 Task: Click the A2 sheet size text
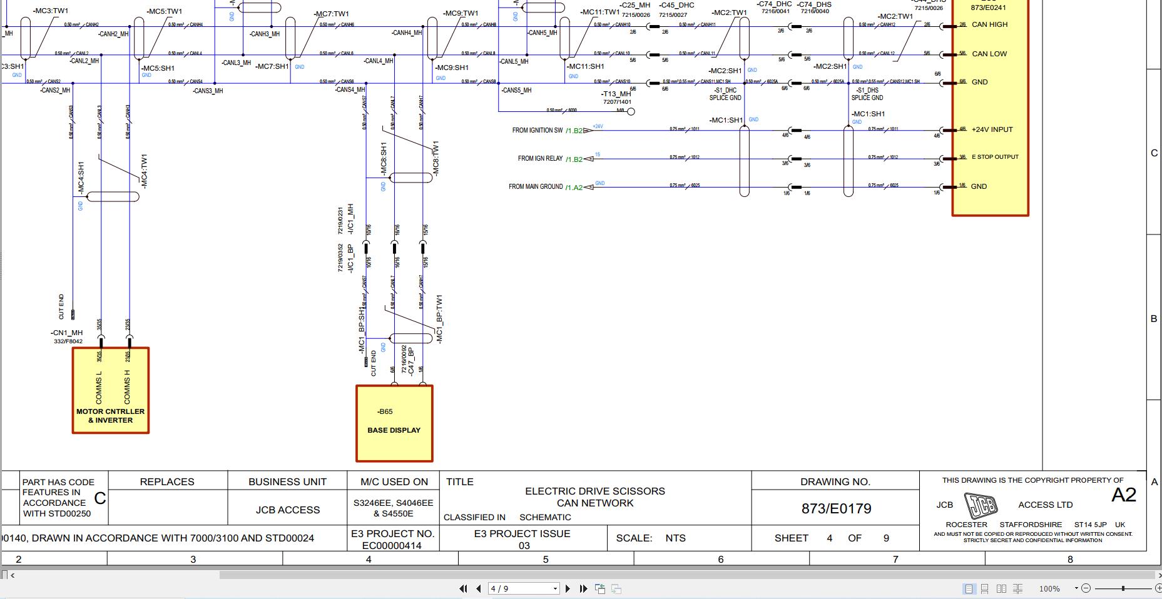tap(1123, 495)
